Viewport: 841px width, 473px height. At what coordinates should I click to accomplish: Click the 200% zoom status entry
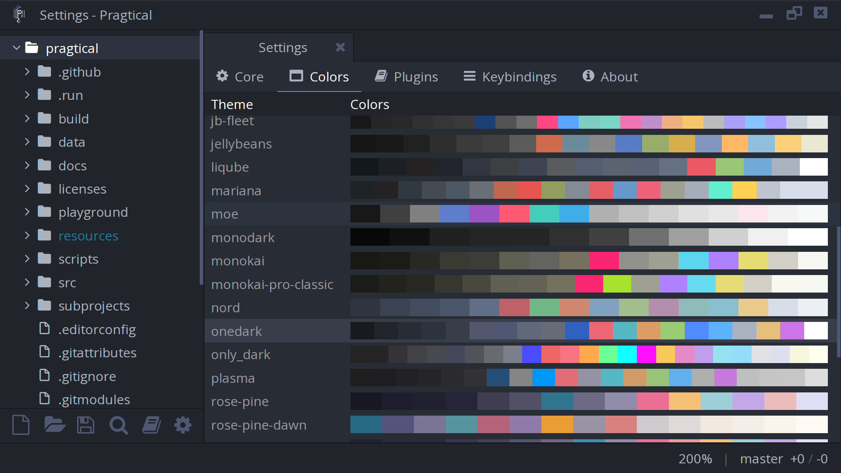(x=695, y=459)
